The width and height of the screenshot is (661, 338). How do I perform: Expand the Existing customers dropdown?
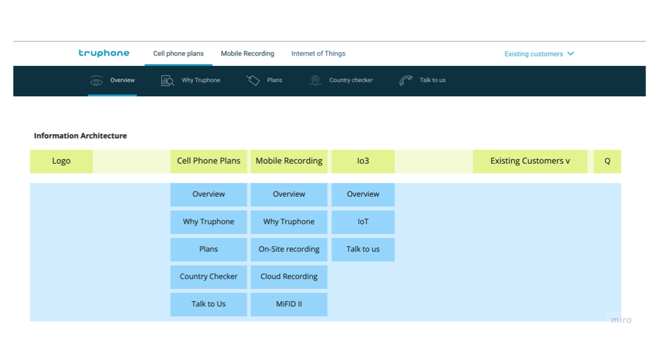[533, 54]
